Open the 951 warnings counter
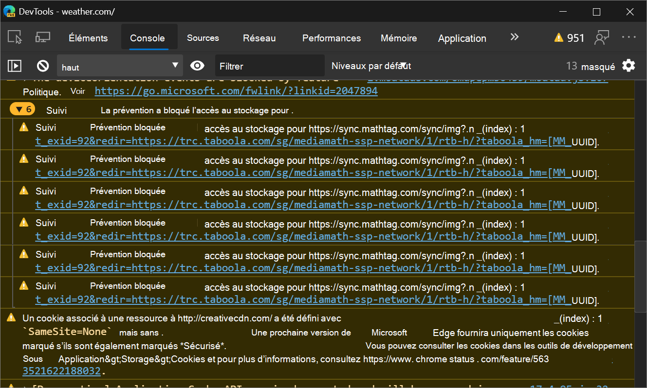This screenshot has width=647, height=388. pyautogui.click(x=569, y=38)
